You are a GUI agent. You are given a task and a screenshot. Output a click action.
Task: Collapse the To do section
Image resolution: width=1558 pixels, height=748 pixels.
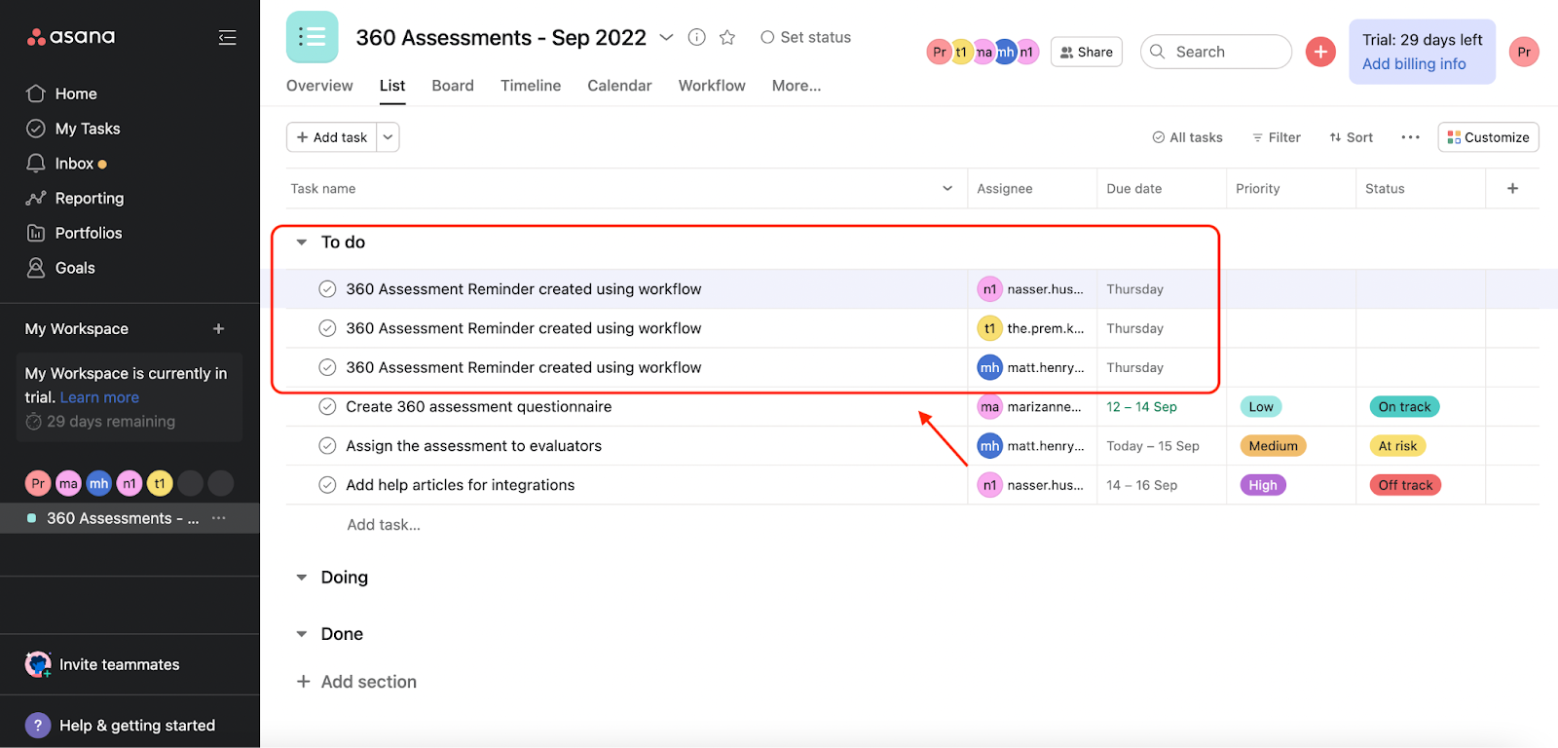(x=302, y=243)
